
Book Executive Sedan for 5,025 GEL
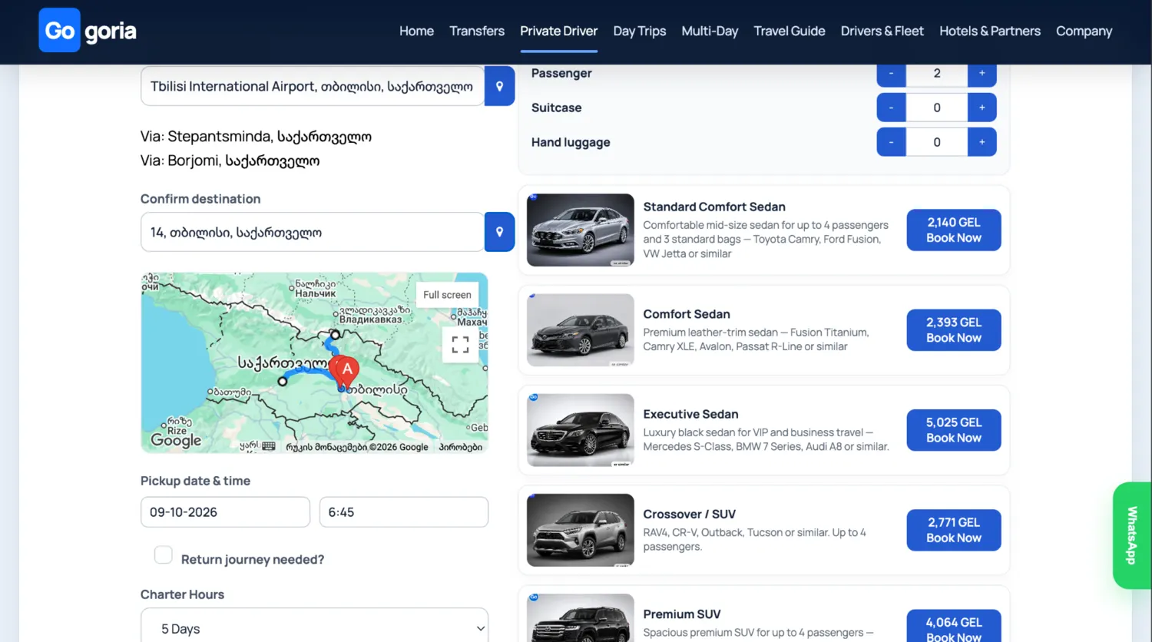pos(953,430)
